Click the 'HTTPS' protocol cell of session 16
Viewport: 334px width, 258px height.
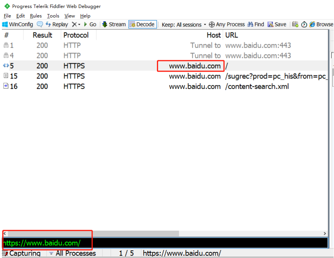point(74,86)
